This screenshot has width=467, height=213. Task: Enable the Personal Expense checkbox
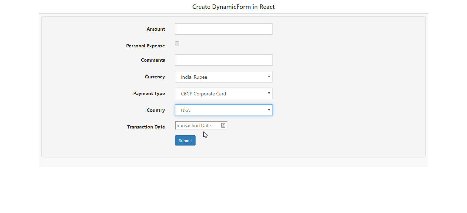pos(177,43)
